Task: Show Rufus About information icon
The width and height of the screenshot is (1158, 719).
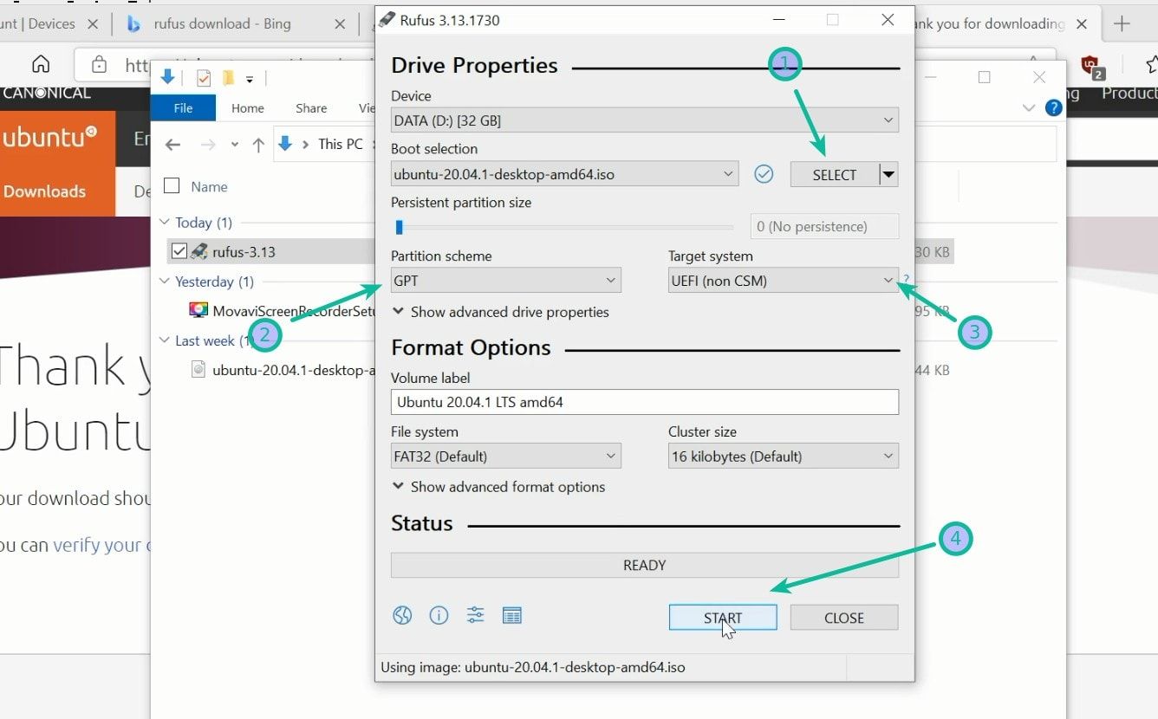Action: click(439, 616)
